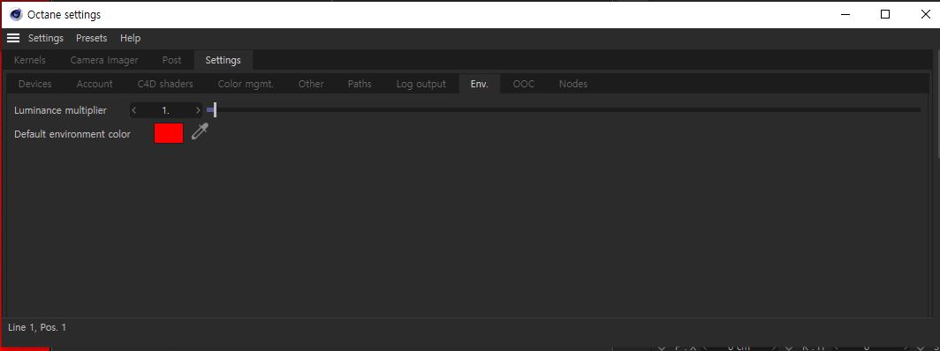
Task: Switch to the Kernels tab
Action: [29, 60]
